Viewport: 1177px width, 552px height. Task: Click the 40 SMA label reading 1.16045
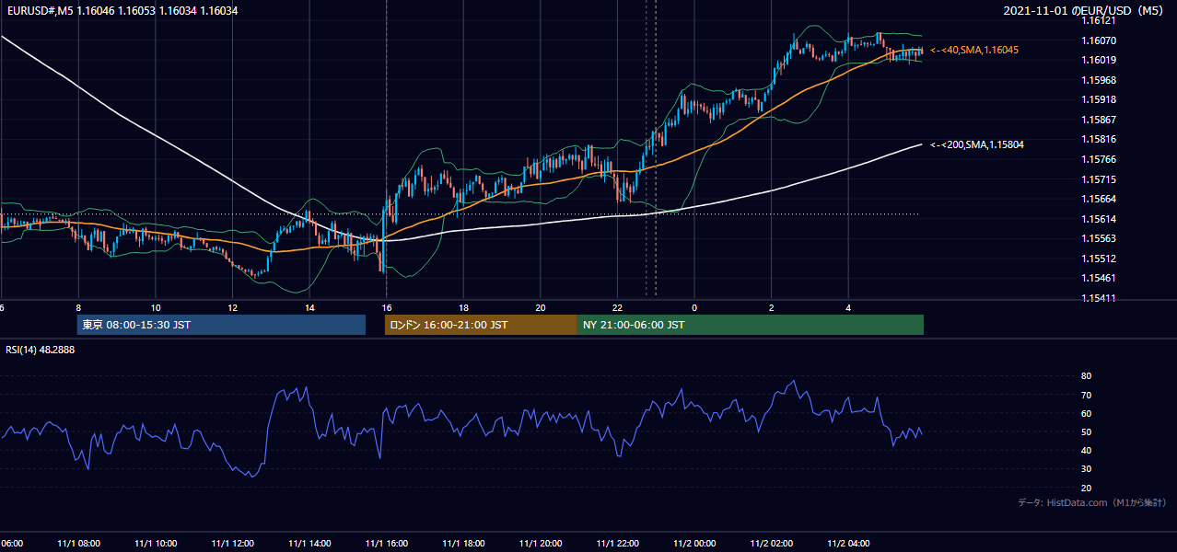975,50
